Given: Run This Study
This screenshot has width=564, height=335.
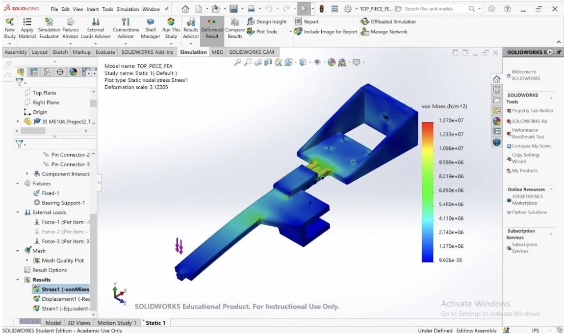Looking at the screenshot, I should pyautogui.click(x=171, y=28).
